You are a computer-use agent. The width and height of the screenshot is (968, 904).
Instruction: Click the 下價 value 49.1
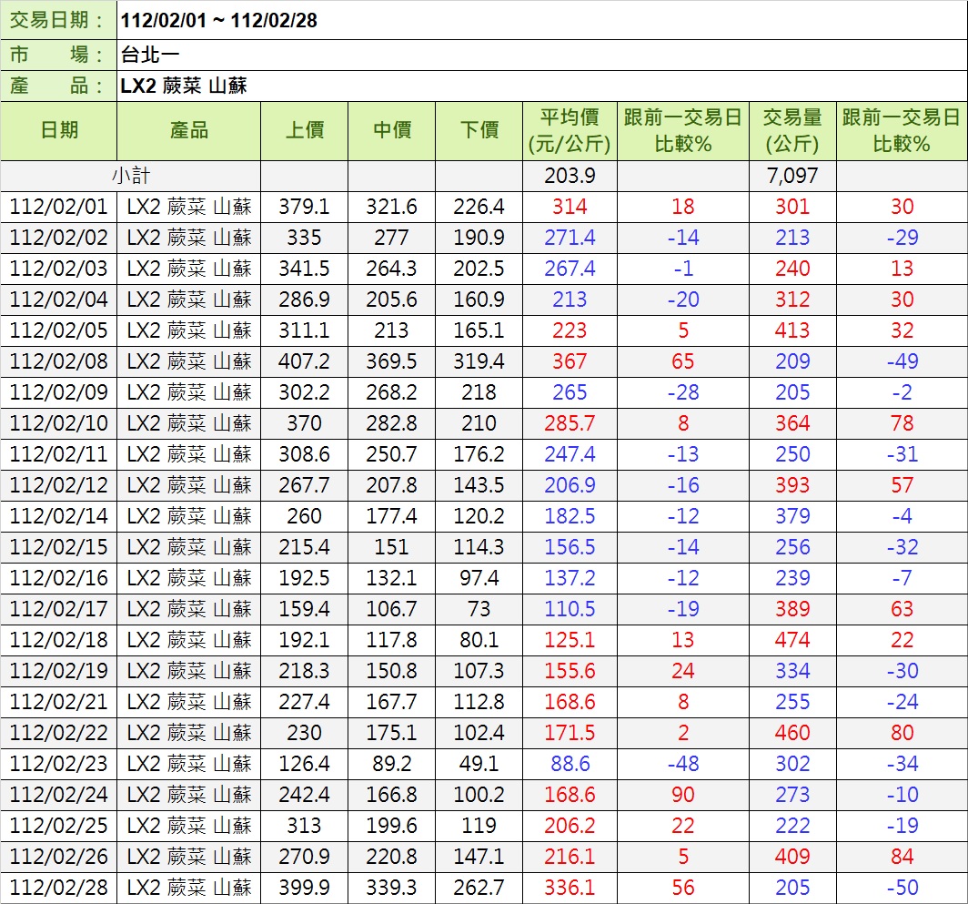pos(479,764)
